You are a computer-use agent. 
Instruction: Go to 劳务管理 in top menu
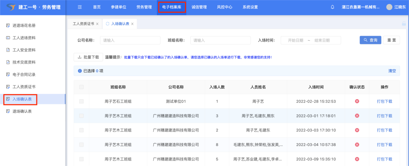144,7
